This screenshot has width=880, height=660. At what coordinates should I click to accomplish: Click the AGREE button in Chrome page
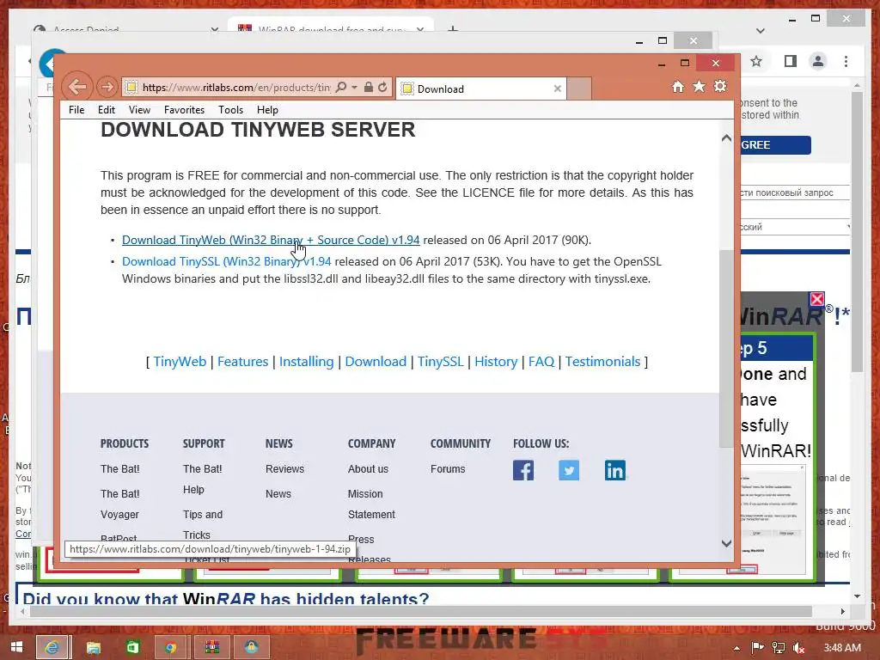click(x=776, y=144)
